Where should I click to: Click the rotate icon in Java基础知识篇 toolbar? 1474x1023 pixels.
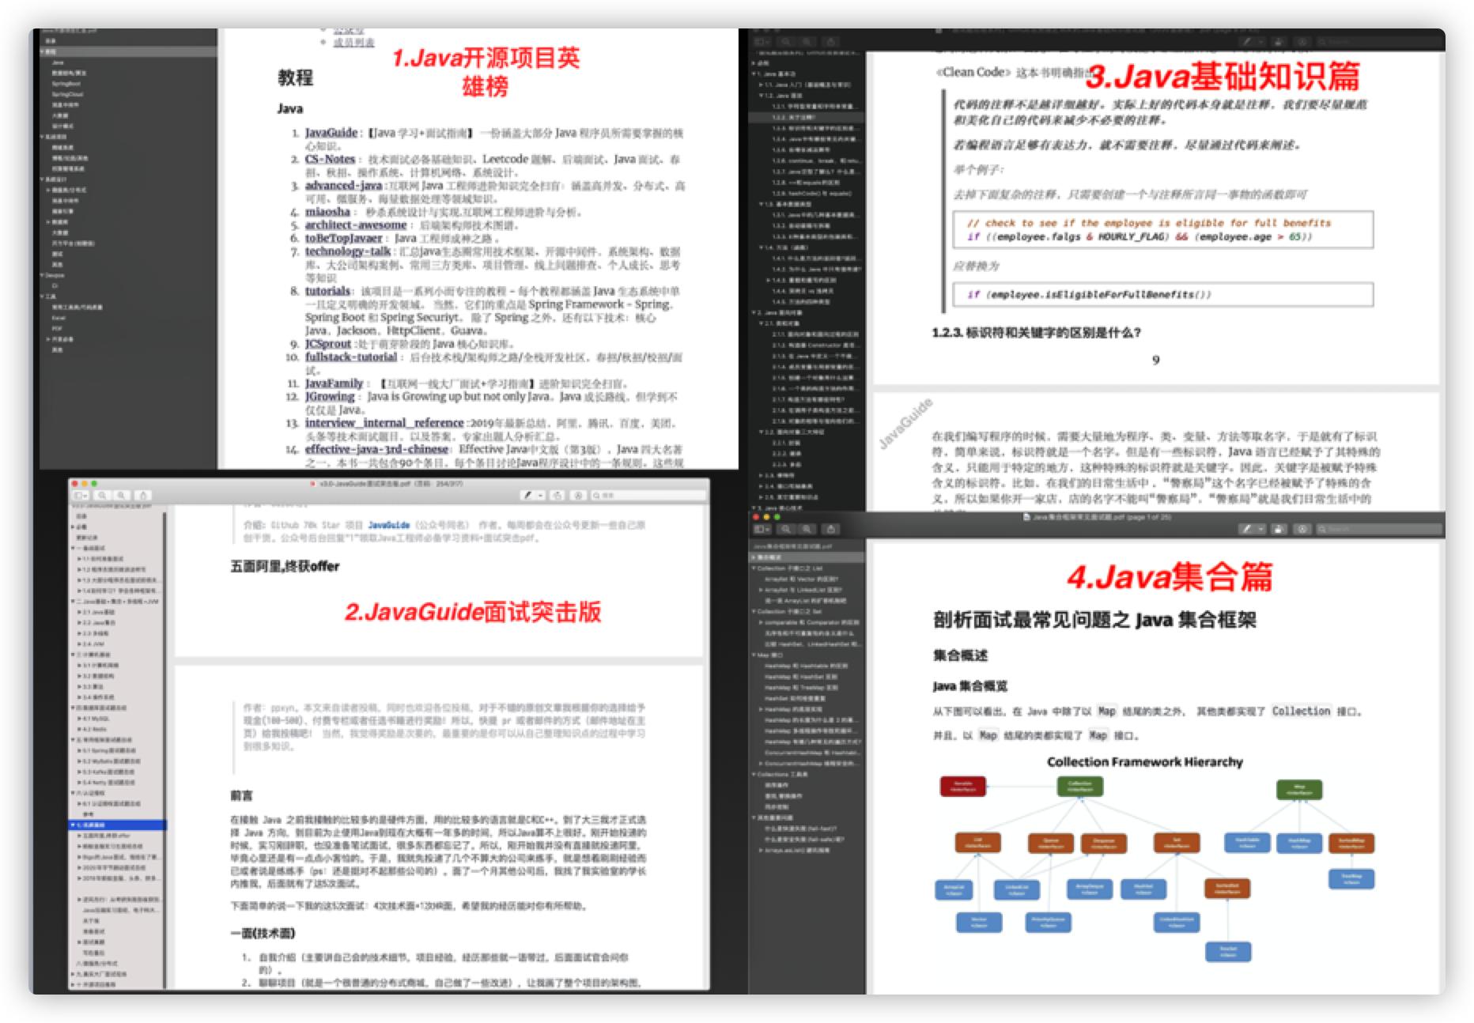(1303, 41)
